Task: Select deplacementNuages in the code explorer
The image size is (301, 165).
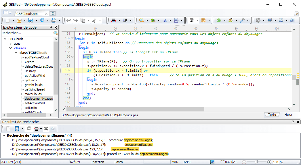Action: [39, 99]
